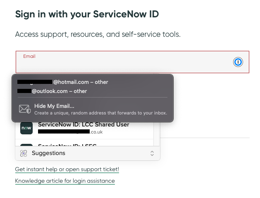Click the Hide My Email description text
This screenshot has height=198, width=260.
point(100,112)
